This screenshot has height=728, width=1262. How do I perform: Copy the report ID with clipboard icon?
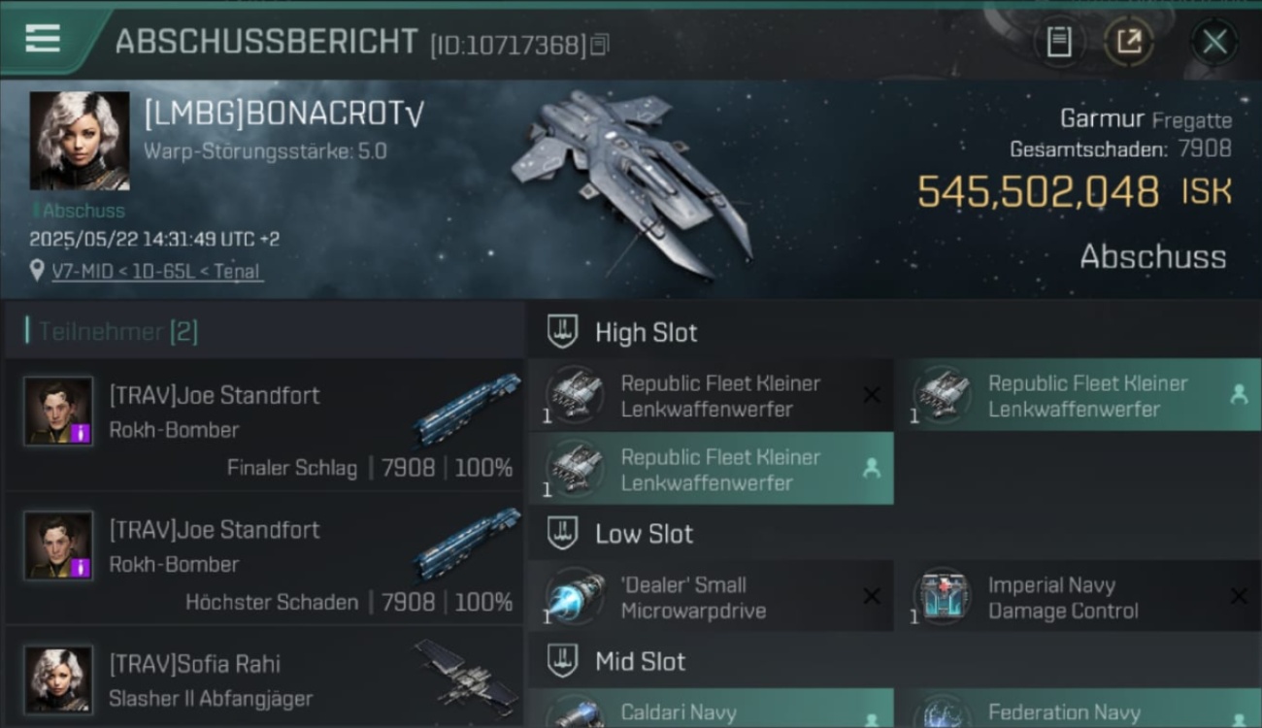coord(600,45)
